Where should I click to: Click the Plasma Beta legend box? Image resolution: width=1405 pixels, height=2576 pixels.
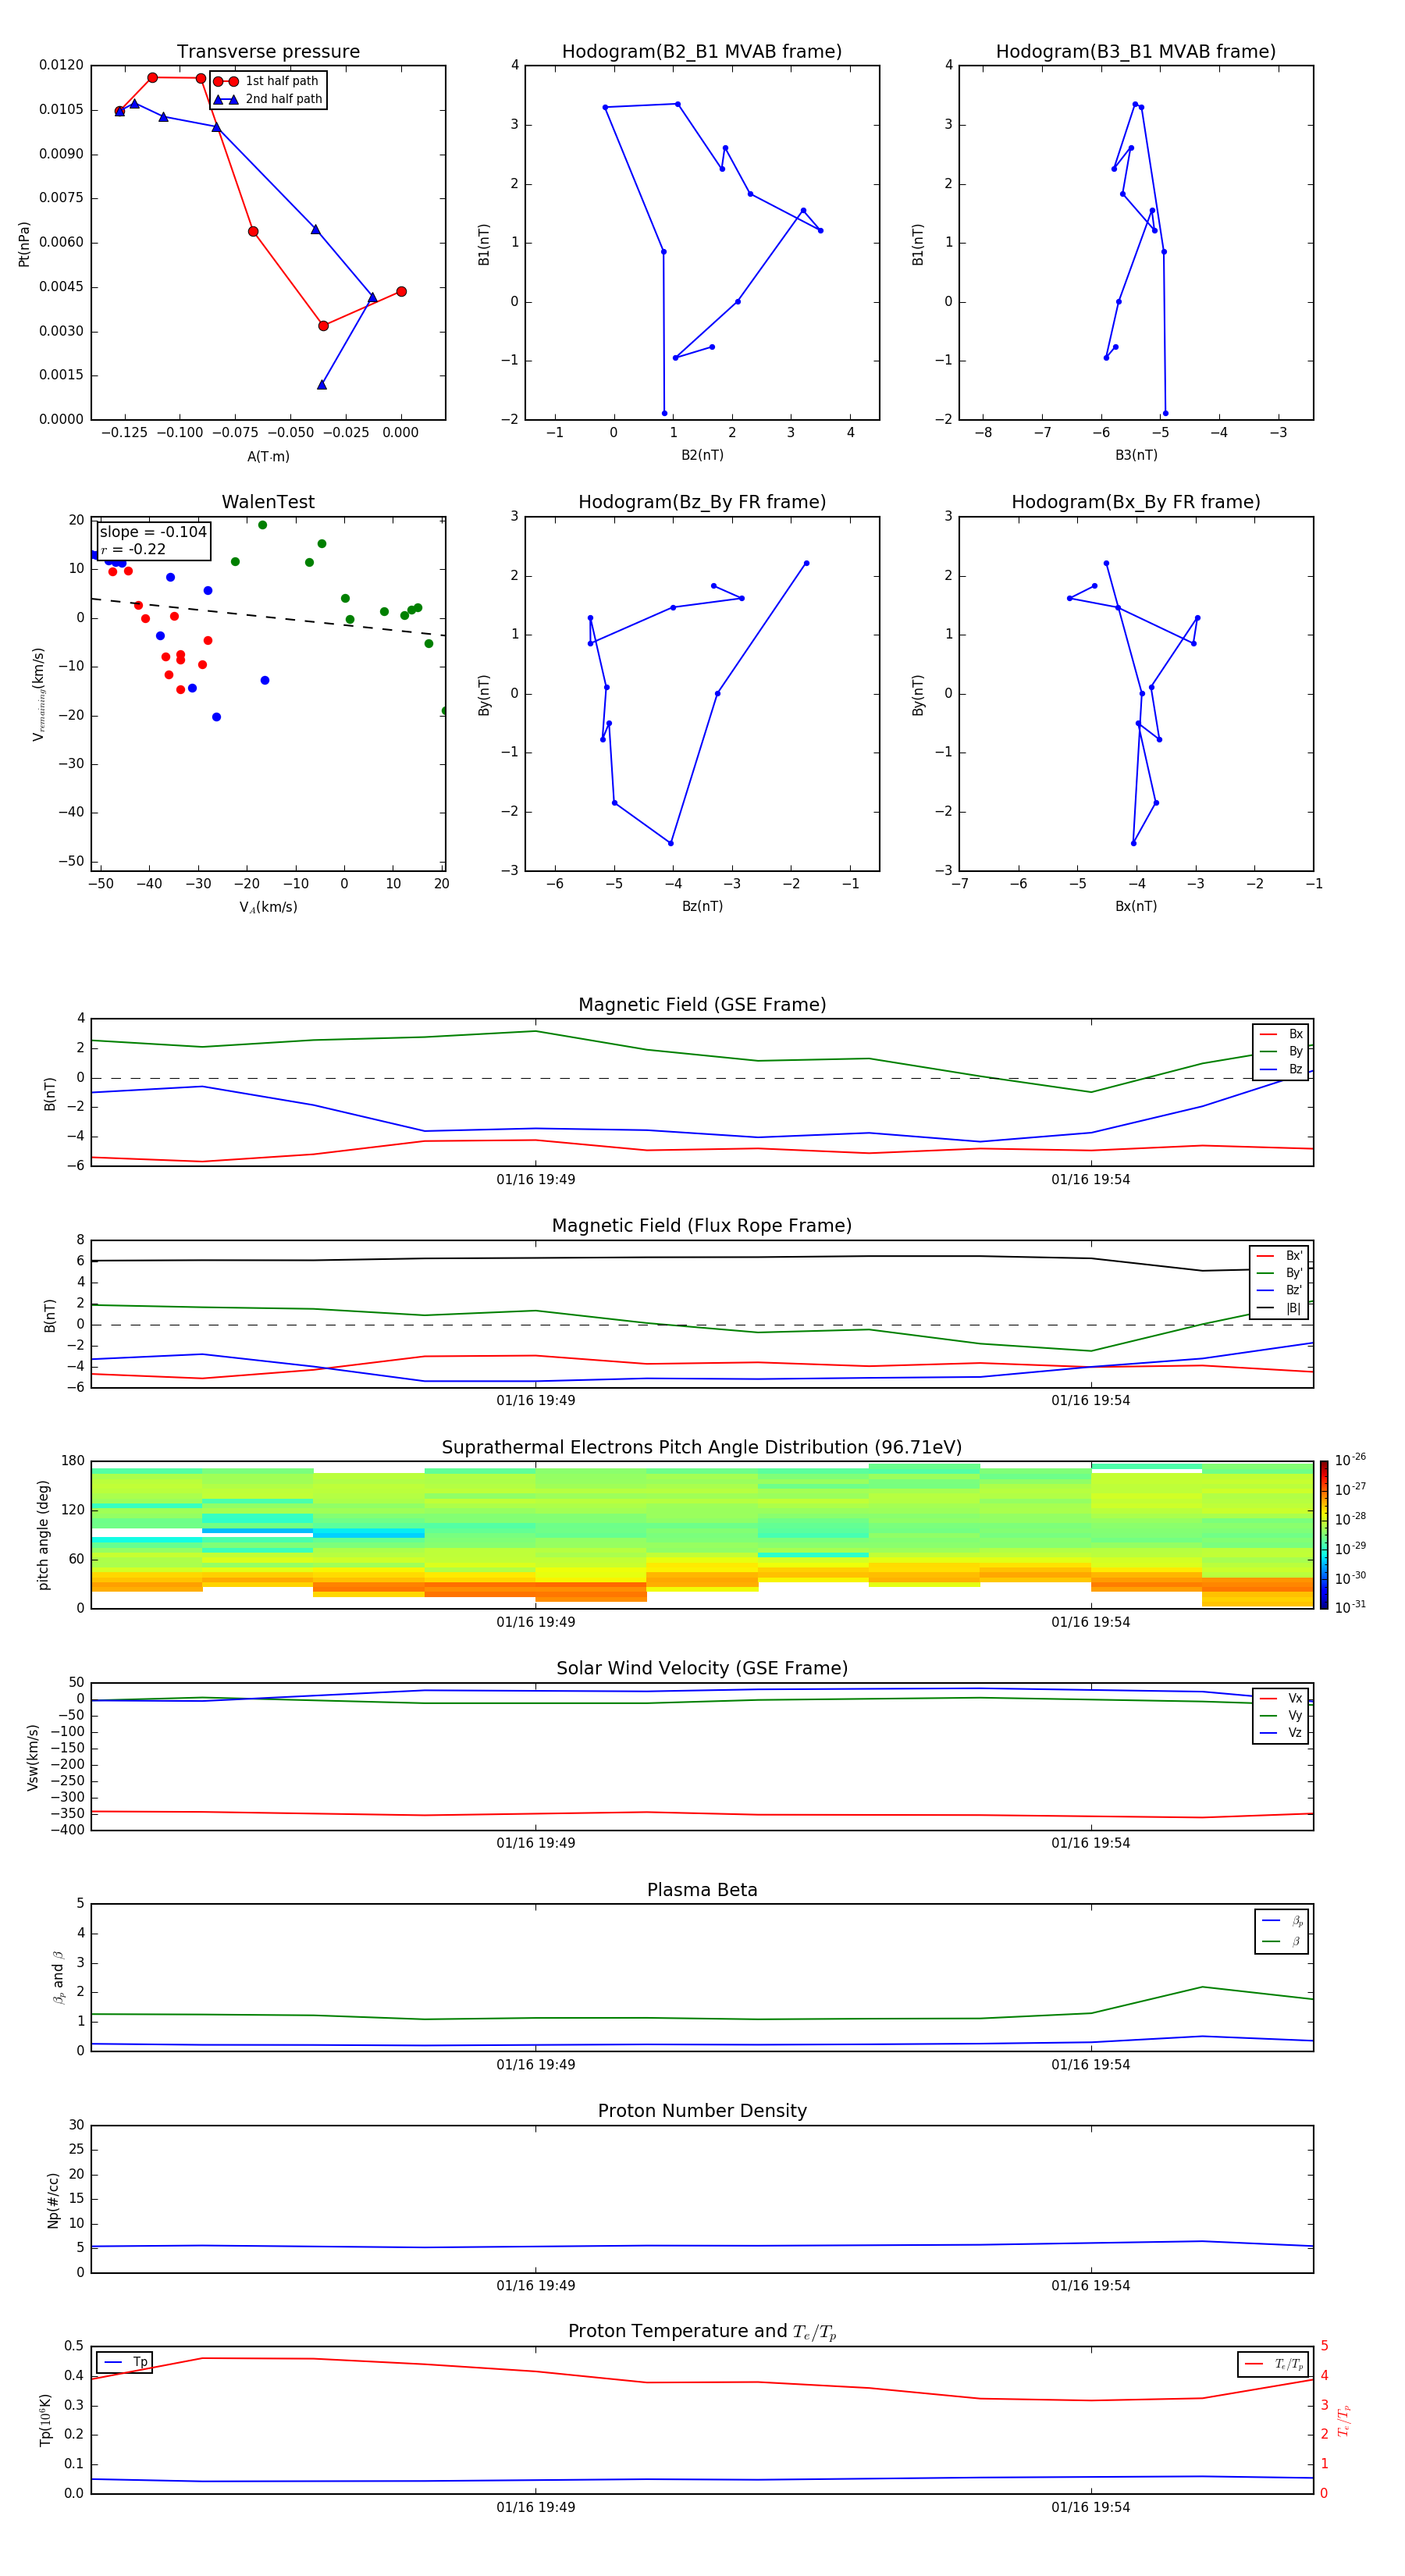1282,1932
